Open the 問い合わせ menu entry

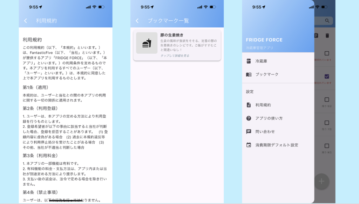coord(265,132)
